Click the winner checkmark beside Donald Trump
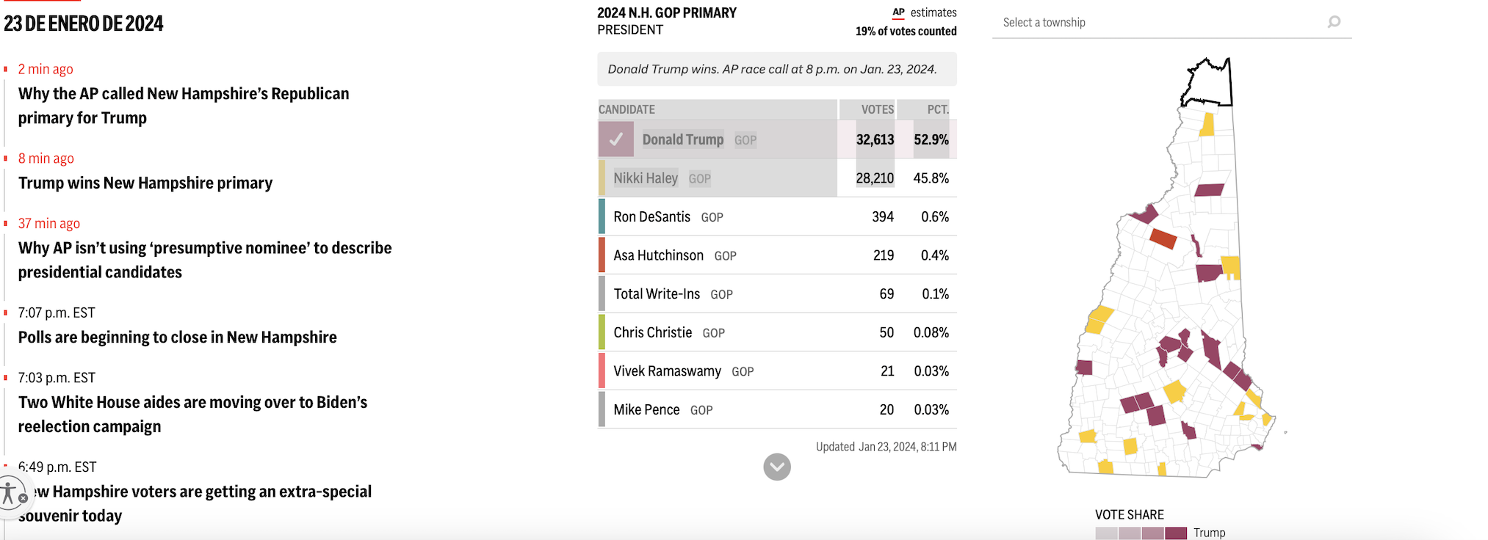 point(616,139)
